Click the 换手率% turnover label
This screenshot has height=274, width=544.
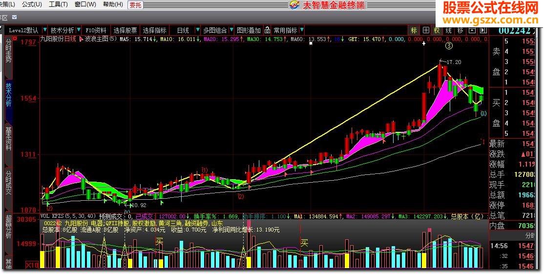coord(208,216)
